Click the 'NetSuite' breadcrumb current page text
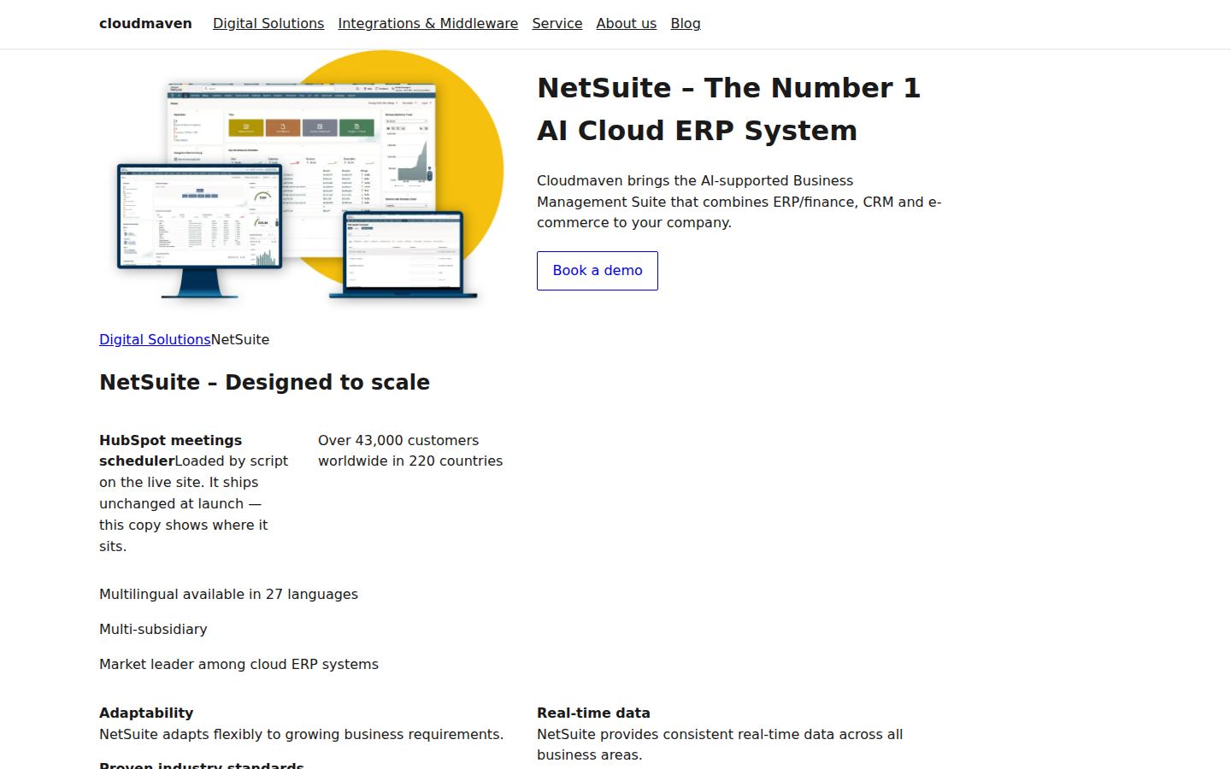The image size is (1231, 769). click(240, 339)
